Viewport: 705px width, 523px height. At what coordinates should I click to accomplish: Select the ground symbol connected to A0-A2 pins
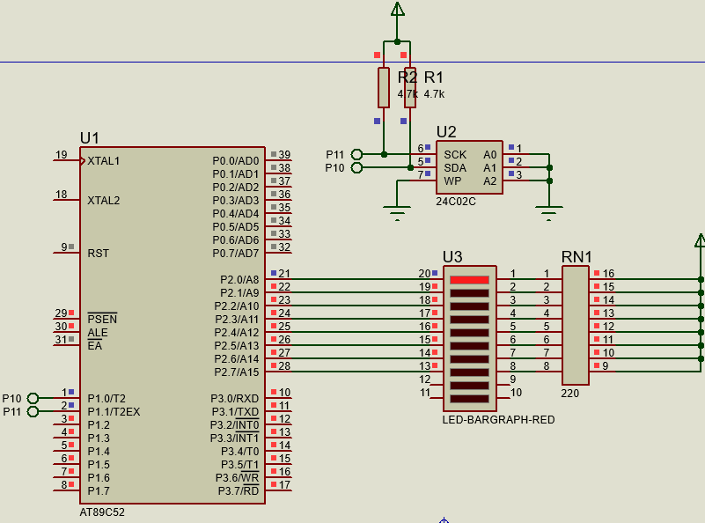click(x=549, y=213)
